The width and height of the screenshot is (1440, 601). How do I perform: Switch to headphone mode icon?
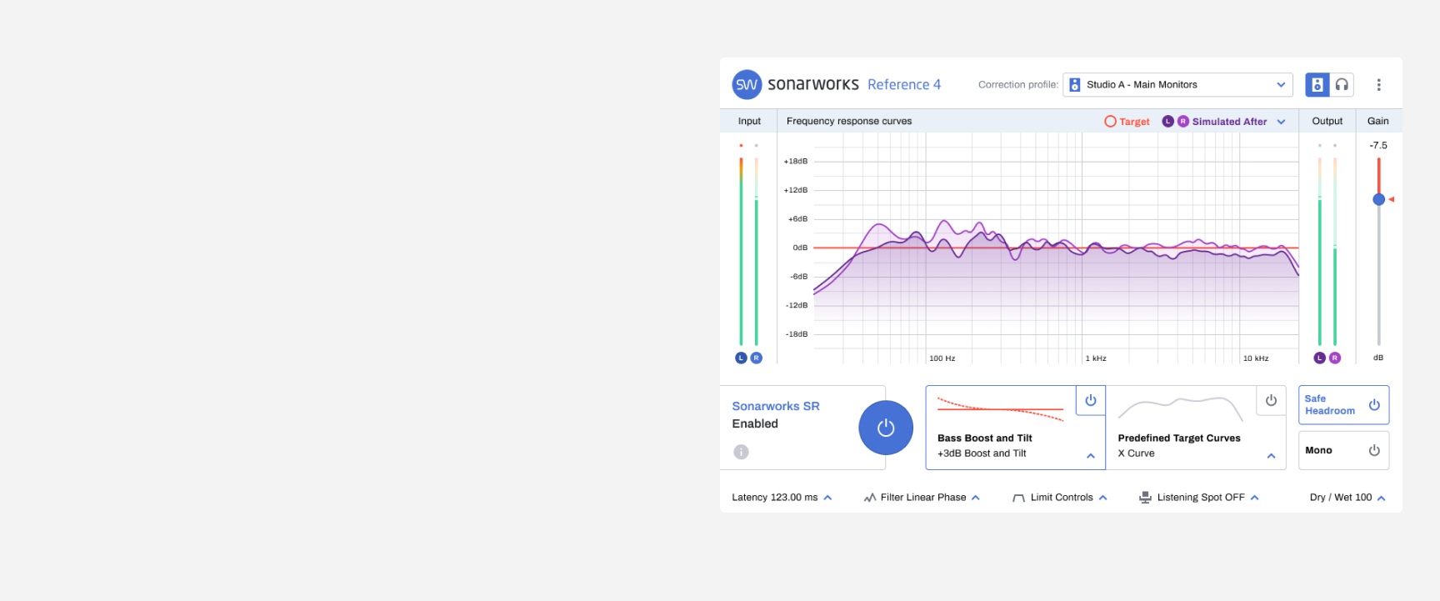point(1342,85)
